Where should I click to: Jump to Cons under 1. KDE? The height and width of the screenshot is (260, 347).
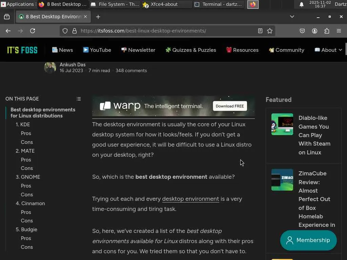27,142
